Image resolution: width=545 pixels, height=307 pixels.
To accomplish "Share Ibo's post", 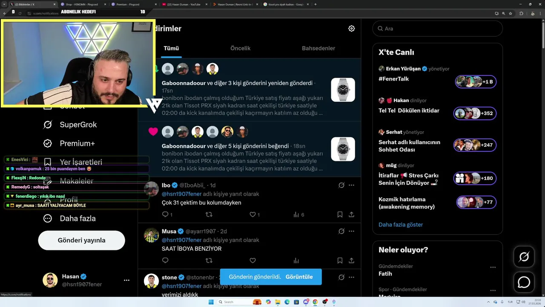I will click(x=352, y=214).
